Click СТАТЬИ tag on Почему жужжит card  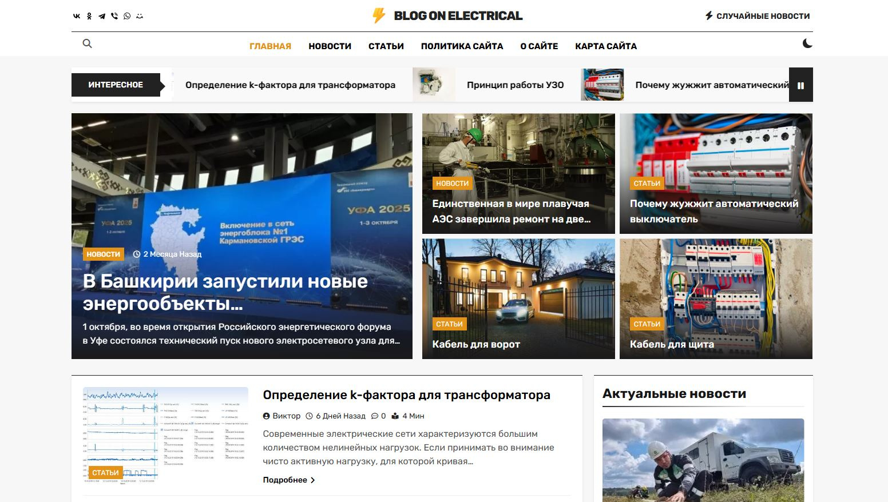(x=647, y=184)
